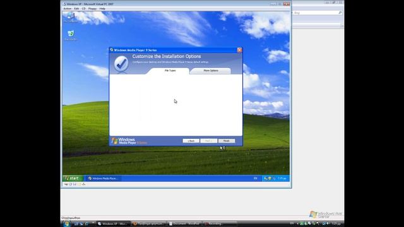Close the Windows Media Player 9 setup dialog
404x227 pixels.
[x=239, y=50]
